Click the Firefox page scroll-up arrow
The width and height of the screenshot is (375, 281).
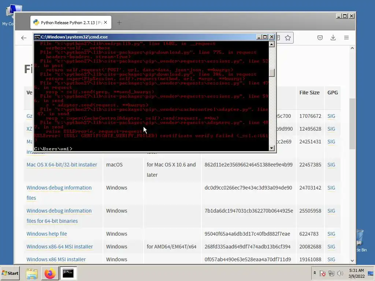[x=352, y=48]
